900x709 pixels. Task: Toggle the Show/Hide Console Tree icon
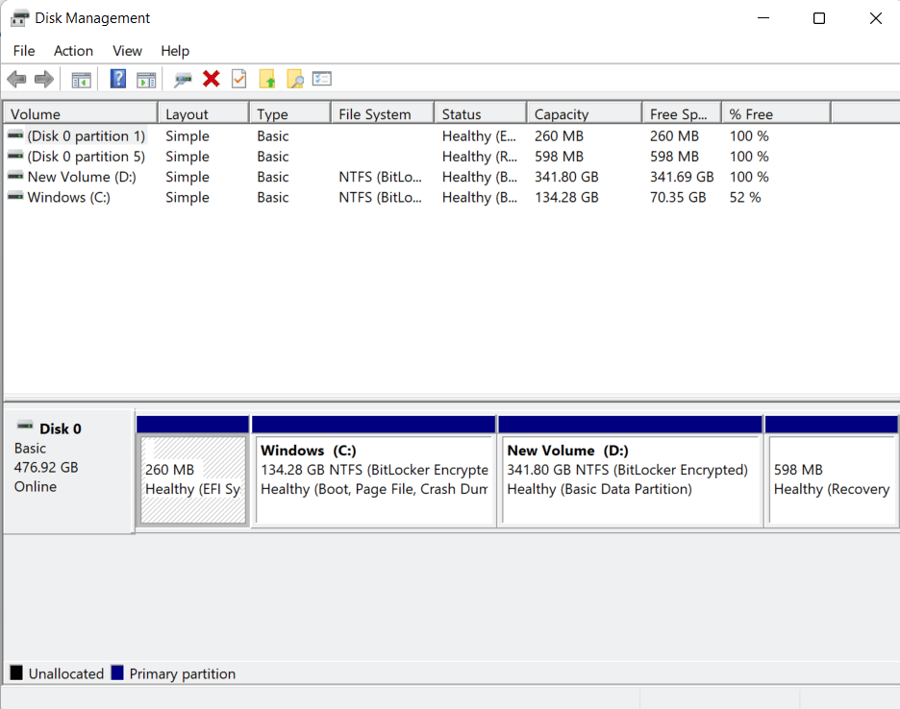pyautogui.click(x=81, y=80)
